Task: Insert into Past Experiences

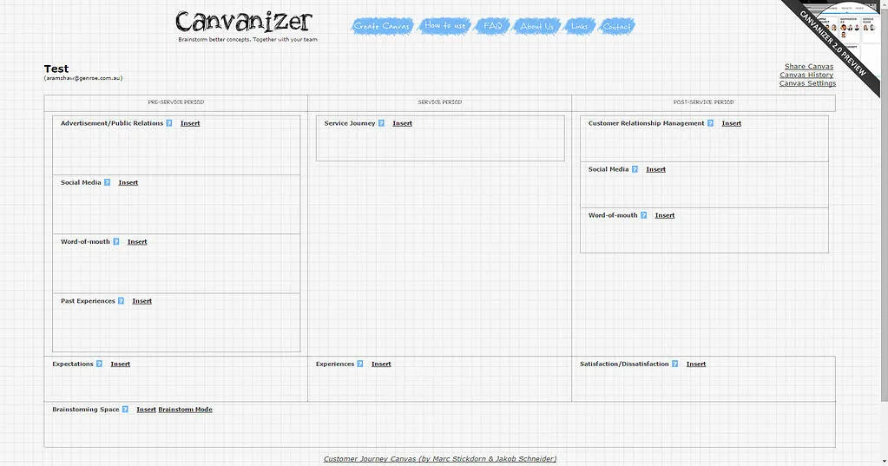Action: [x=142, y=301]
